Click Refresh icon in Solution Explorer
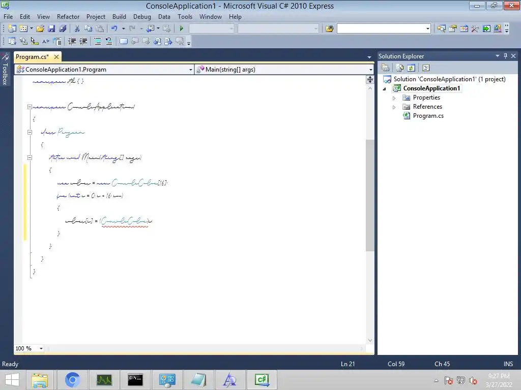The image size is (521, 390). tap(411, 68)
